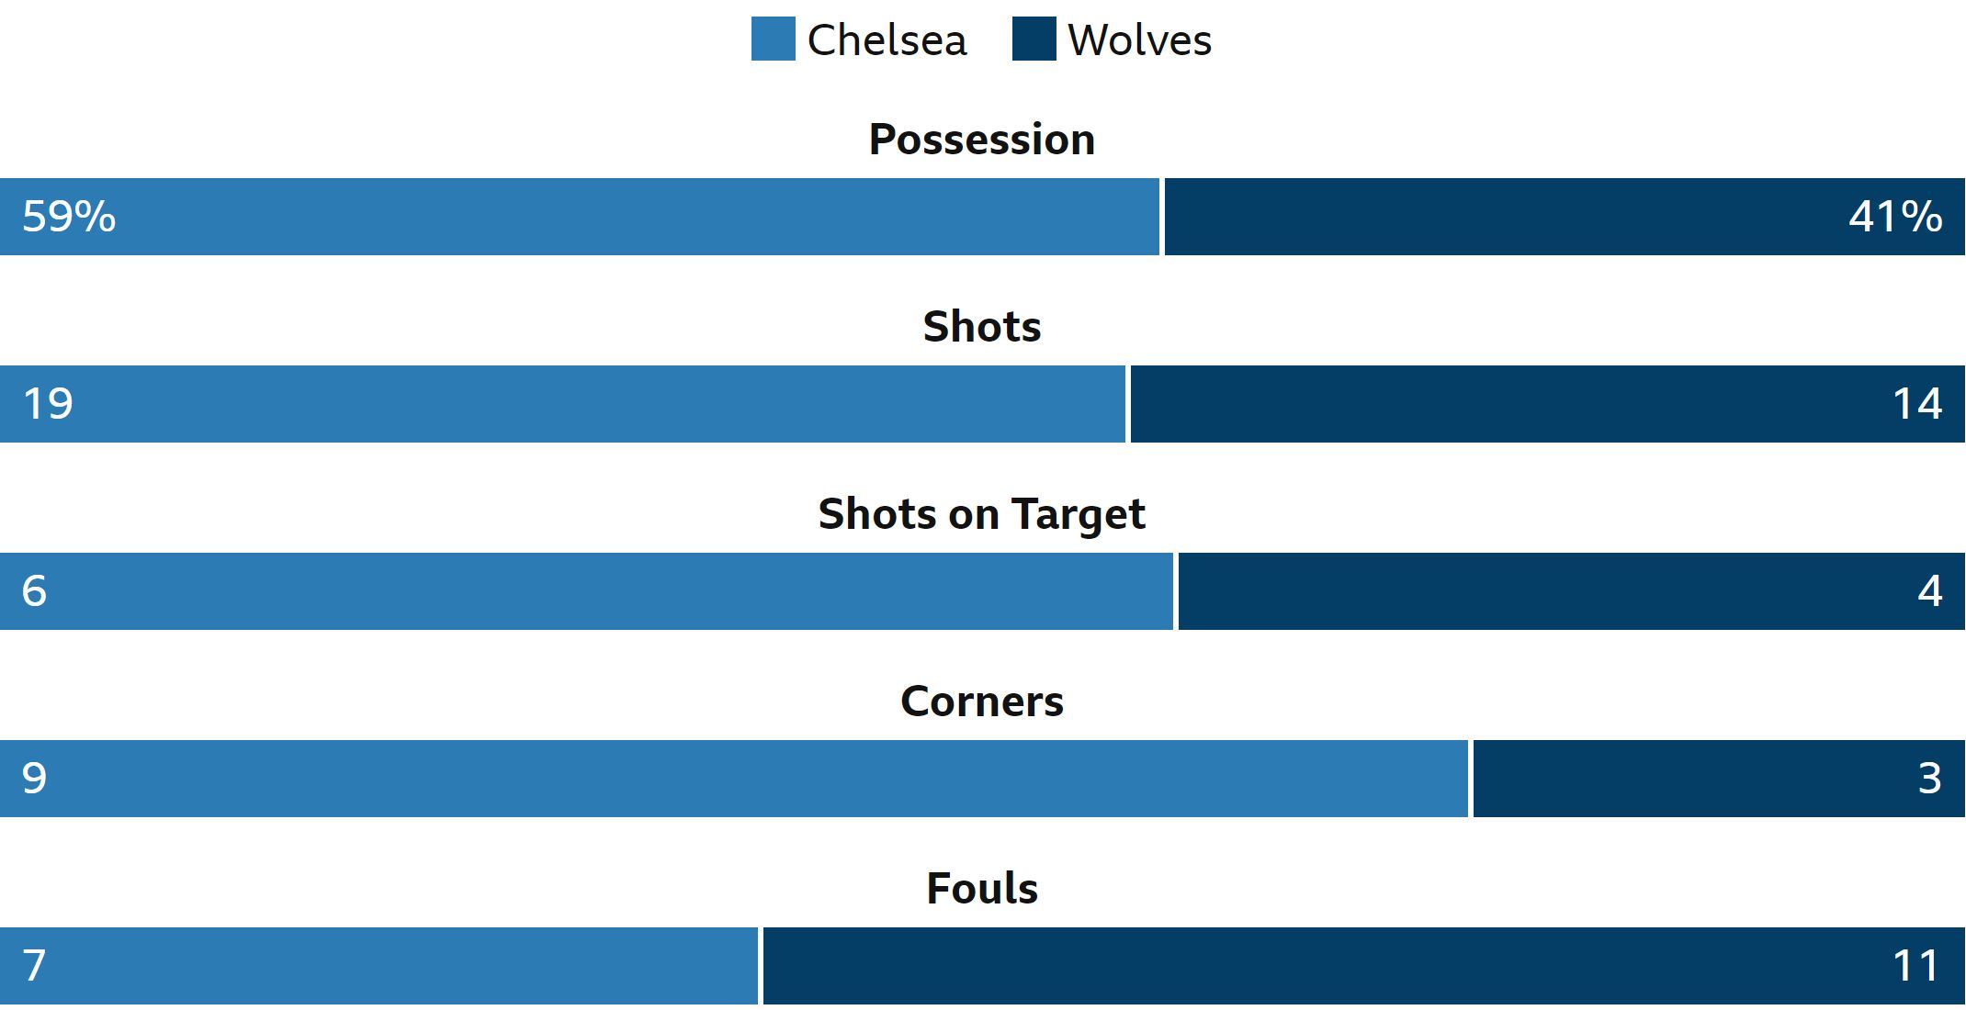1966x1010 pixels.
Task: Select Wolves' 14 shots bar
Action: point(1548,404)
